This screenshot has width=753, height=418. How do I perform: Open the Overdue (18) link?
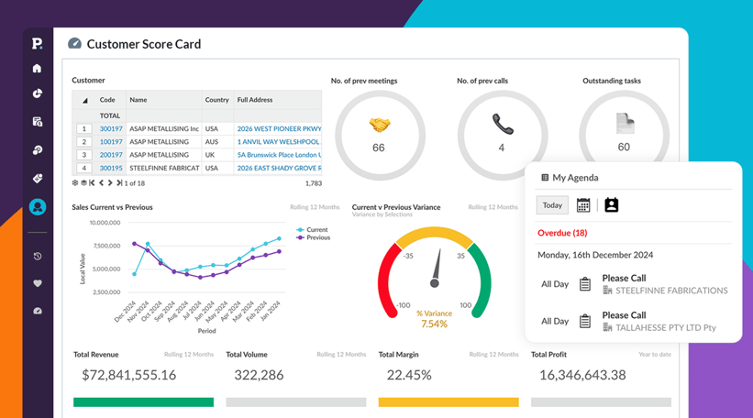click(x=562, y=233)
